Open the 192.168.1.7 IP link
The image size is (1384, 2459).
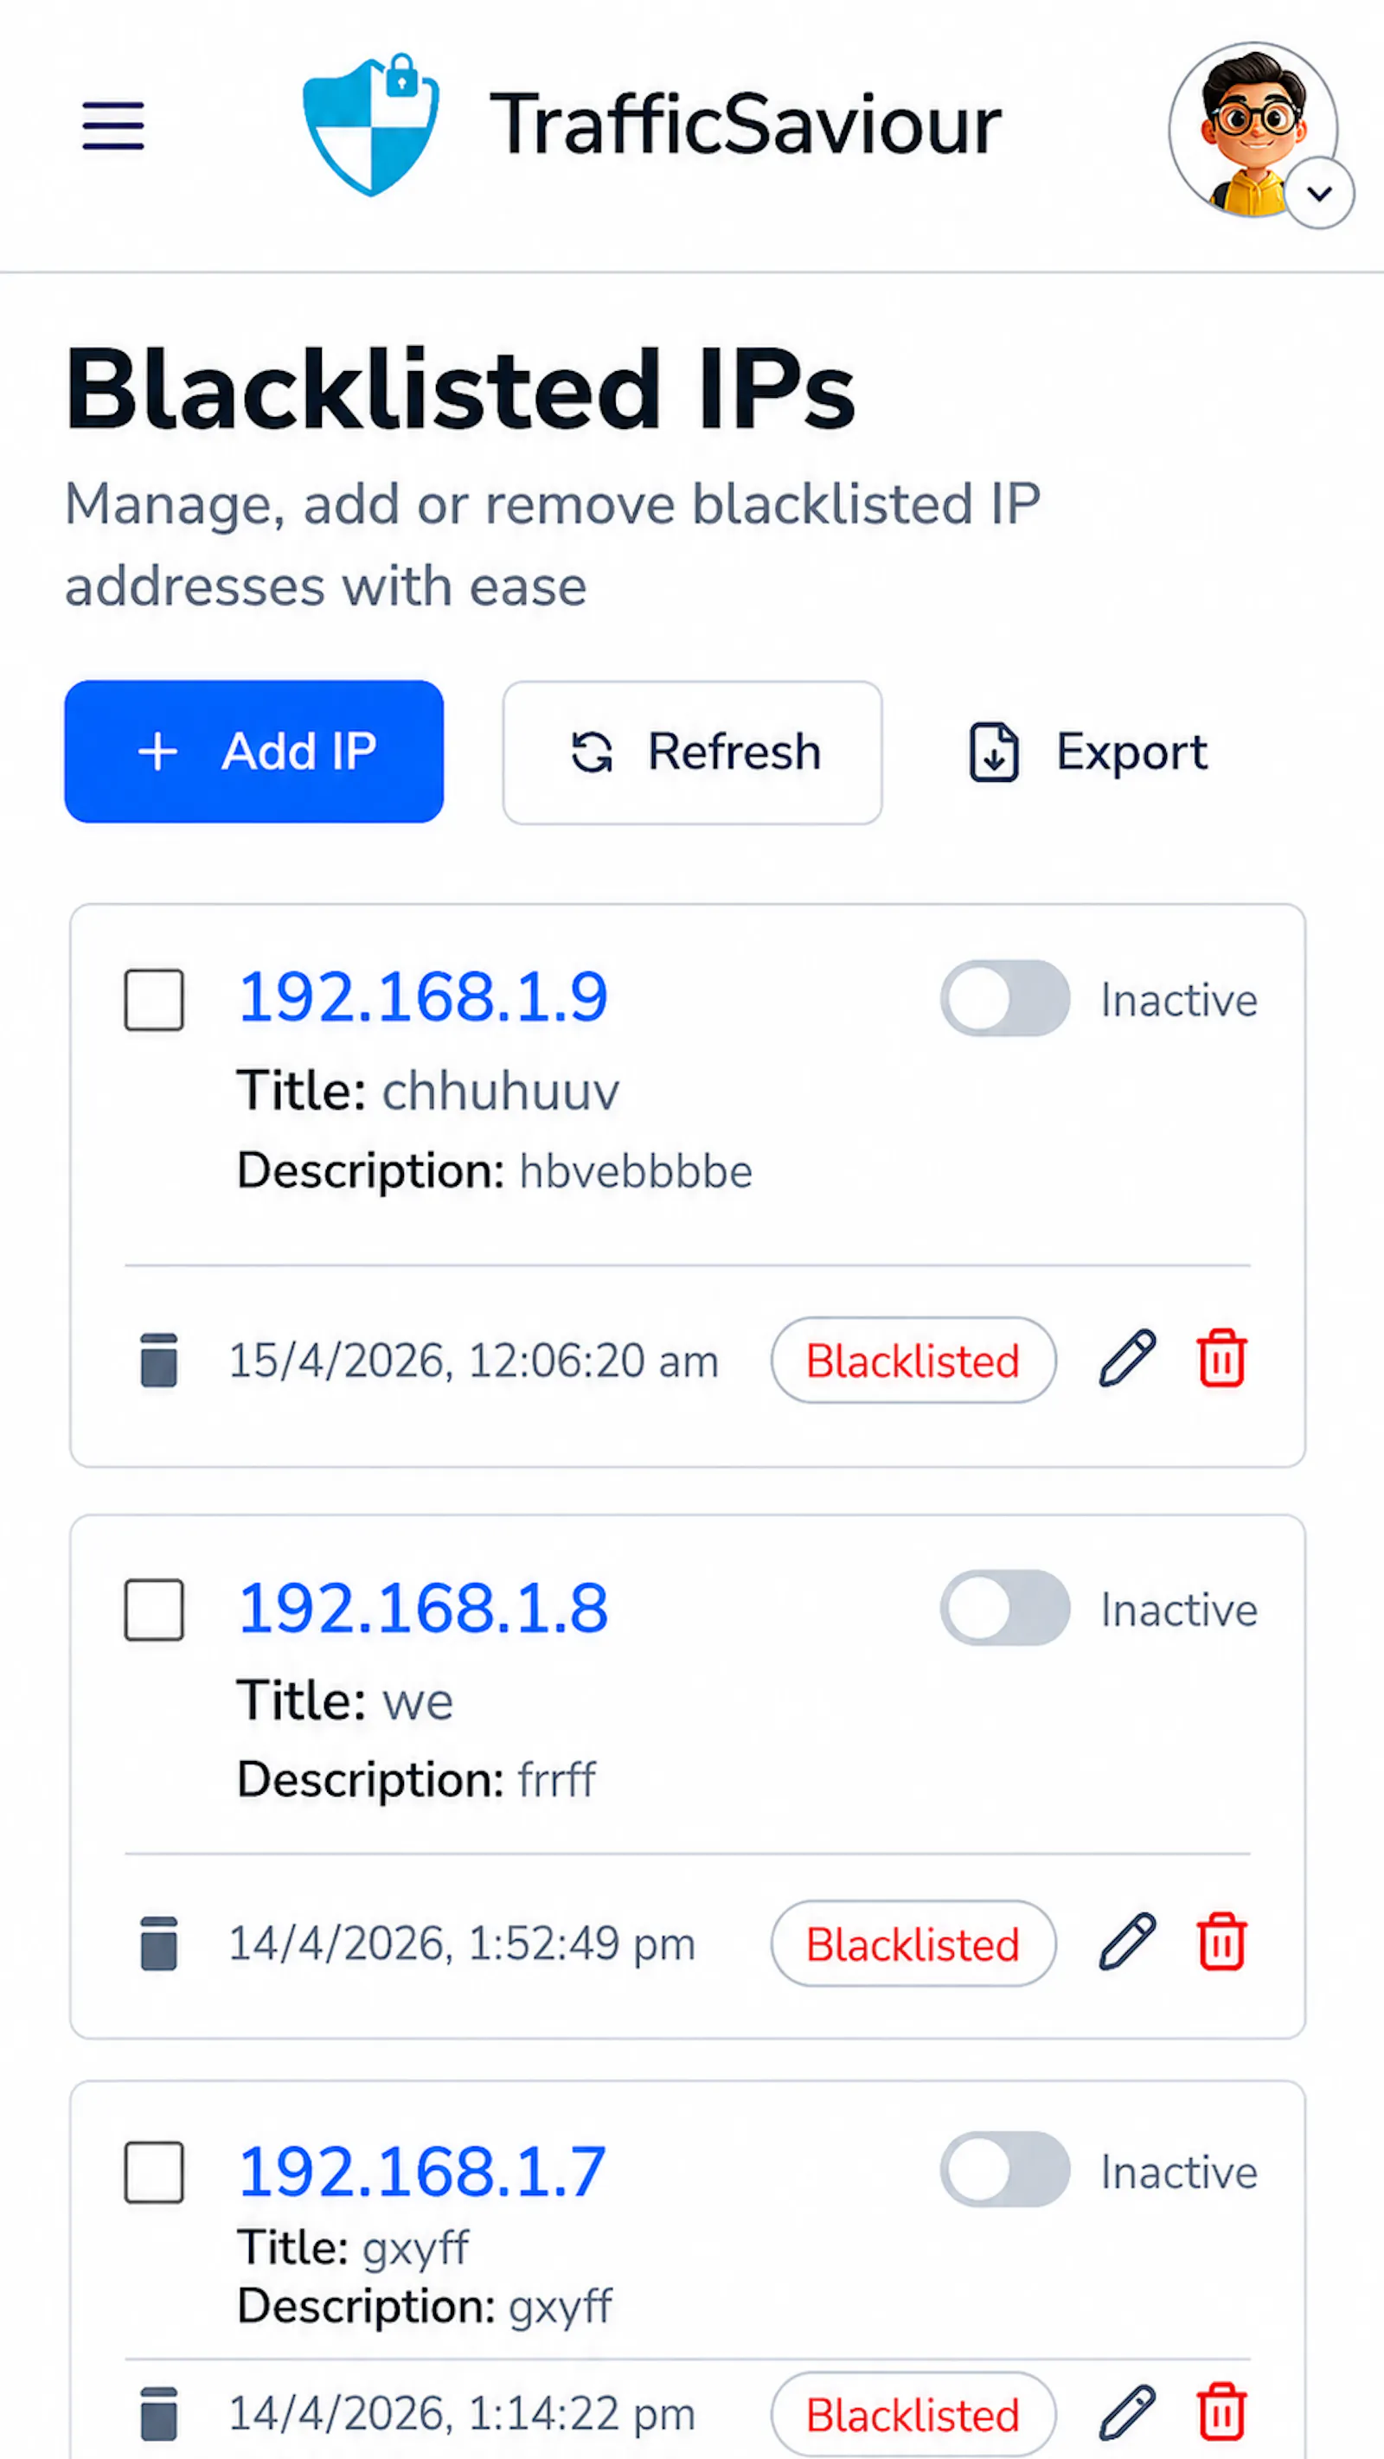[422, 2172]
